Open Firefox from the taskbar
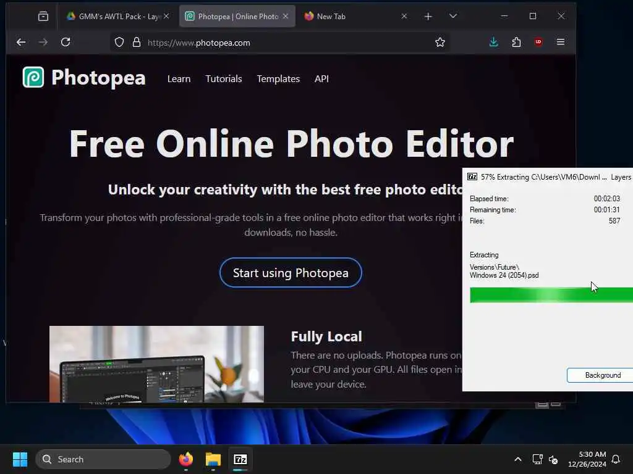This screenshot has width=633, height=474. pos(185,459)
